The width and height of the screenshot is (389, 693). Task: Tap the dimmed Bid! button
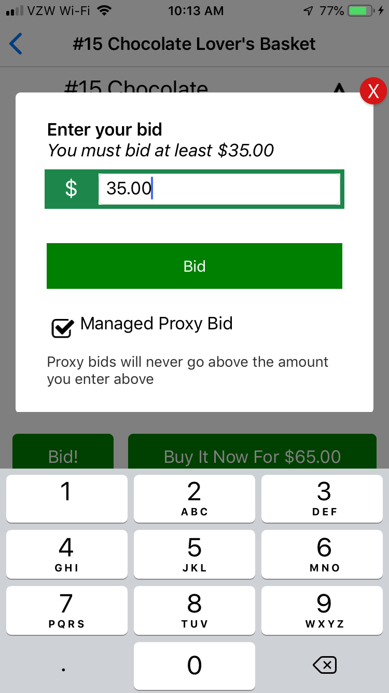point(63,451)
